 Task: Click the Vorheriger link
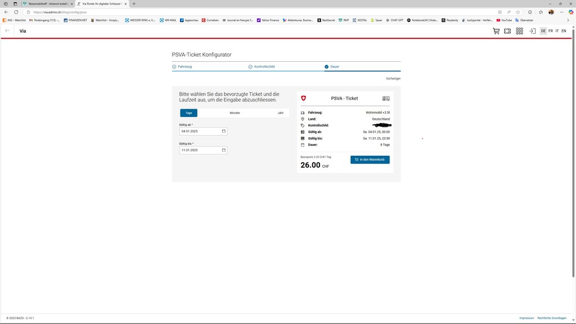click(393, 79)
